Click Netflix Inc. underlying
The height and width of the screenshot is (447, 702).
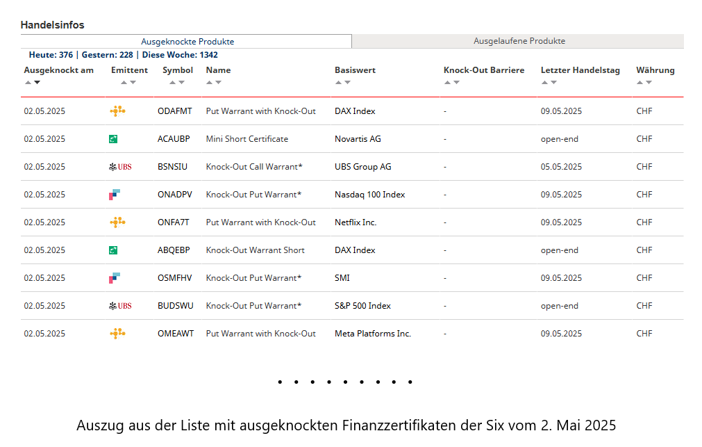tap(356, 222)
